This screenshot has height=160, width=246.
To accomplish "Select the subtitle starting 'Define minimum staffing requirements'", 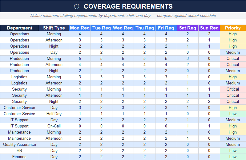I will click(123, 15).
